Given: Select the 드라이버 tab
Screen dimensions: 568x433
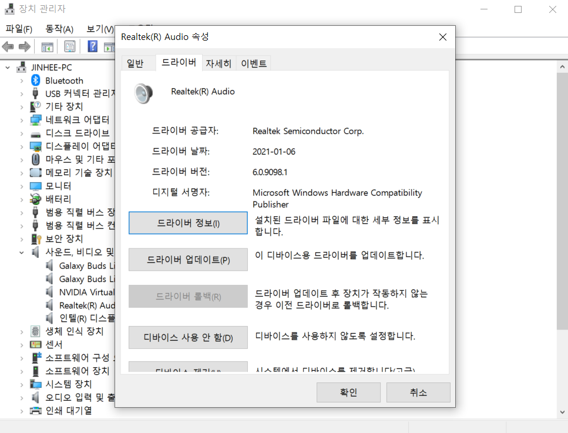Looking at the screenshot, I should coord(179,62).
